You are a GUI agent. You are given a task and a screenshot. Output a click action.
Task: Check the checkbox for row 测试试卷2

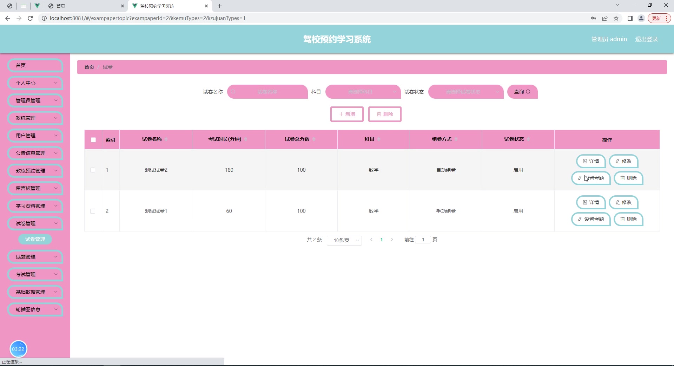point(93,170)
